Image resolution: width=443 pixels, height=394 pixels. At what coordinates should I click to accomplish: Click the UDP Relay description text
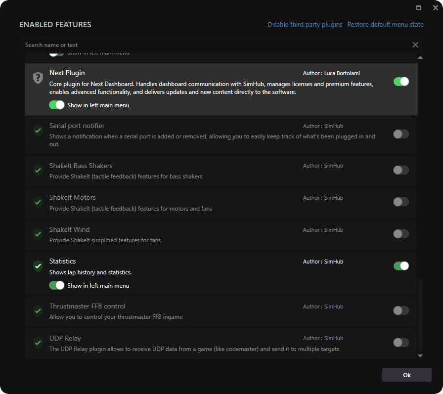pyautogui.click(x=195, y=349)
